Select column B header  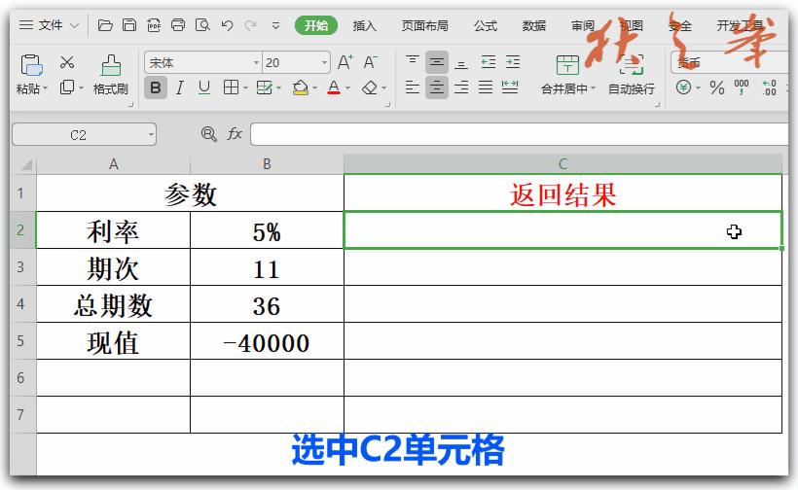267,164
